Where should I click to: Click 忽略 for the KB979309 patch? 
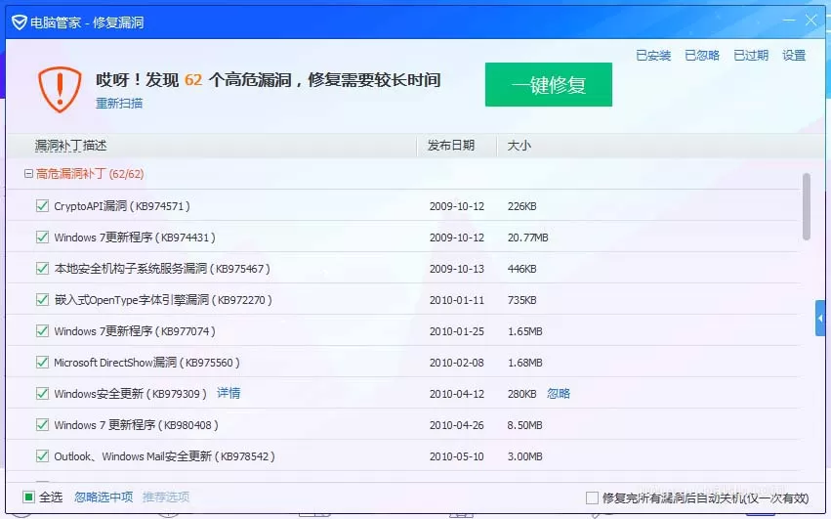559,394
